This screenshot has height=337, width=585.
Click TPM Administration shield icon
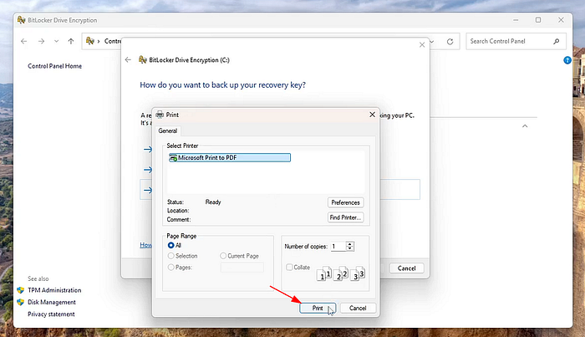[x=21, y=290]
